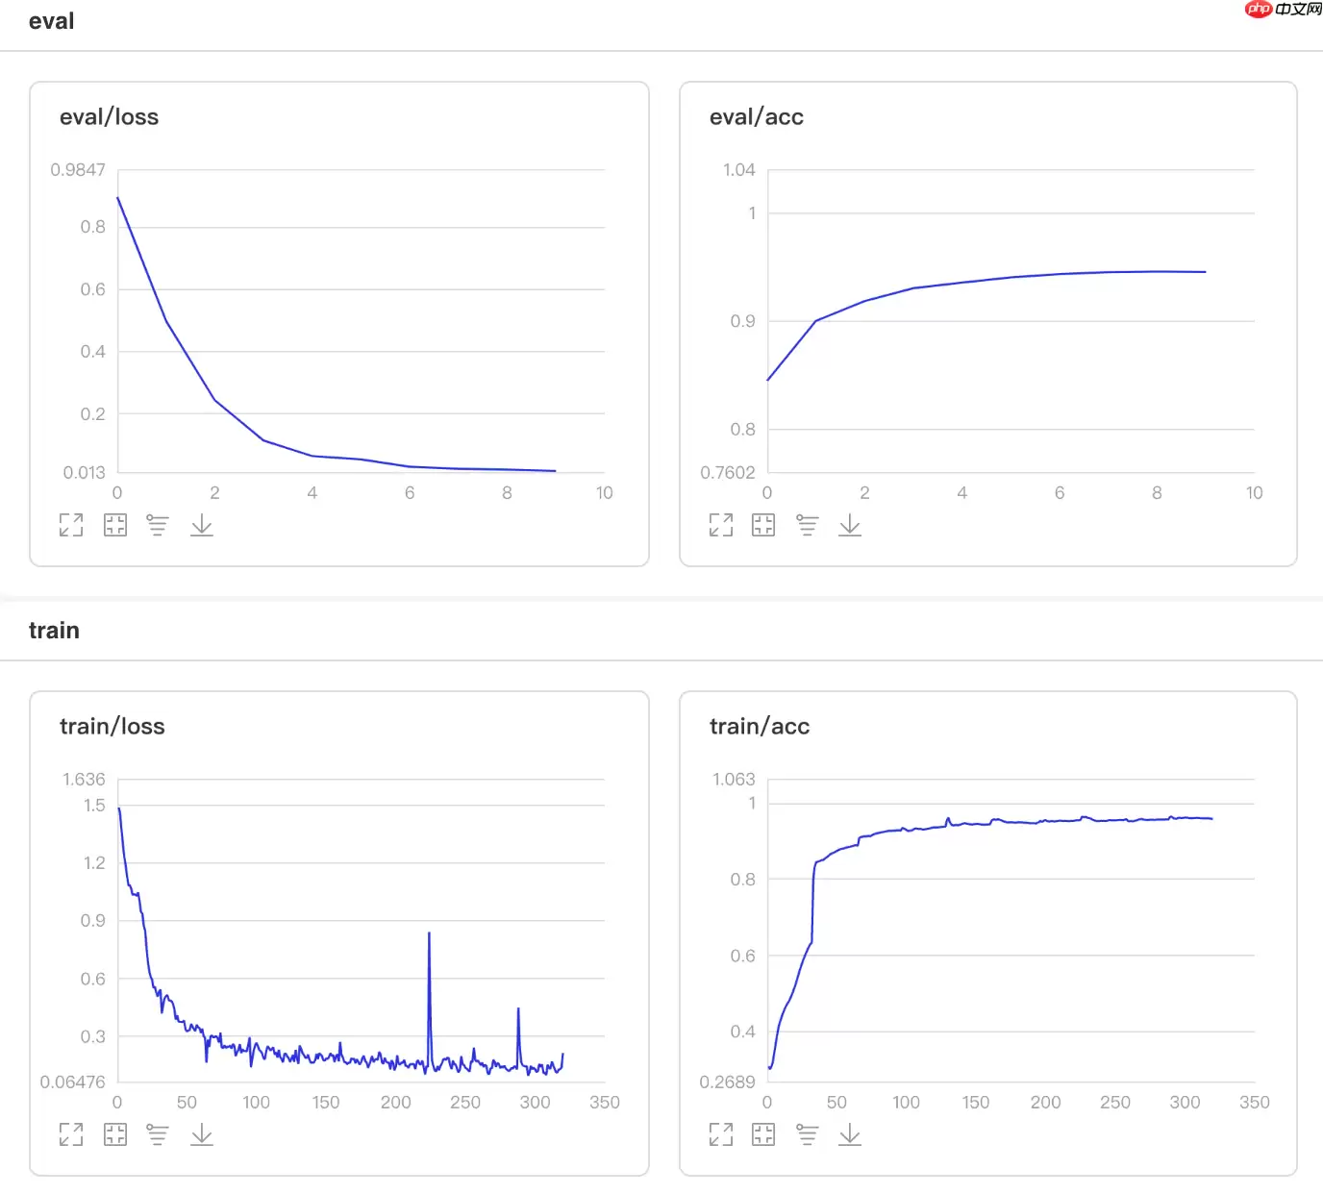Screen dimensions: 1323x1194
Task: Maximize the eval/acc chart
Action: (721, 525)
